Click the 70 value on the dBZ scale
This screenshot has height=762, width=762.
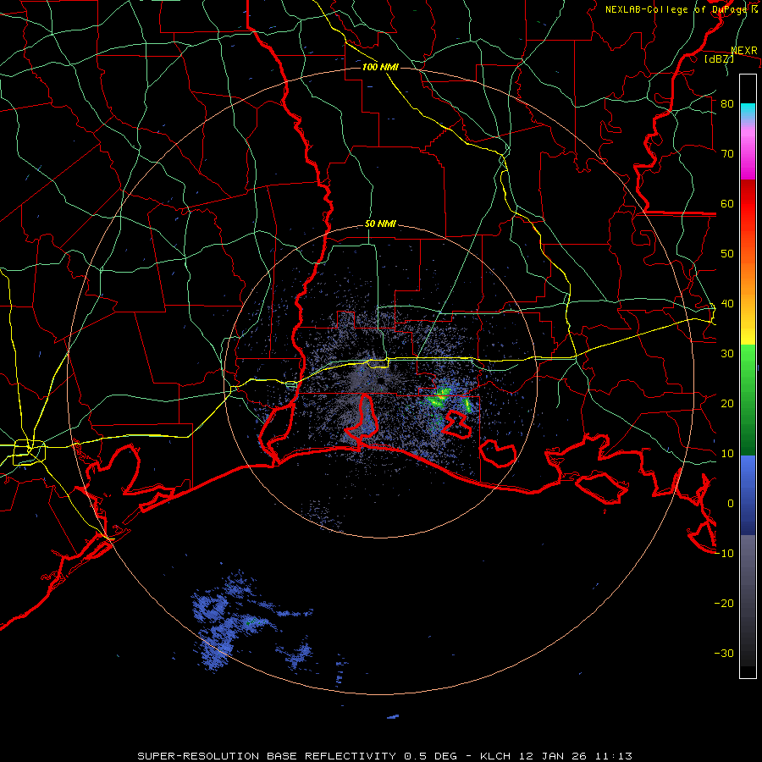[x=727, y=154]
